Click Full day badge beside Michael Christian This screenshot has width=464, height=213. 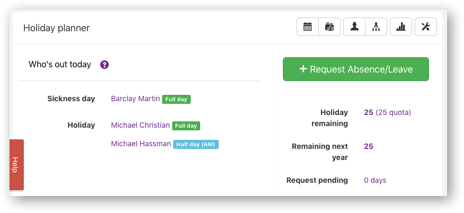click(186, 126)
